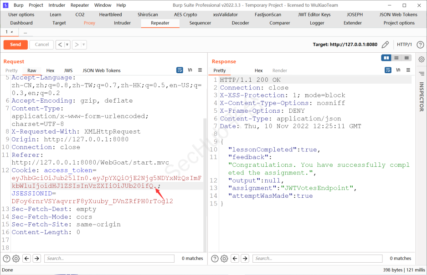Click the edit target pencil icon

tap(386, 45)
